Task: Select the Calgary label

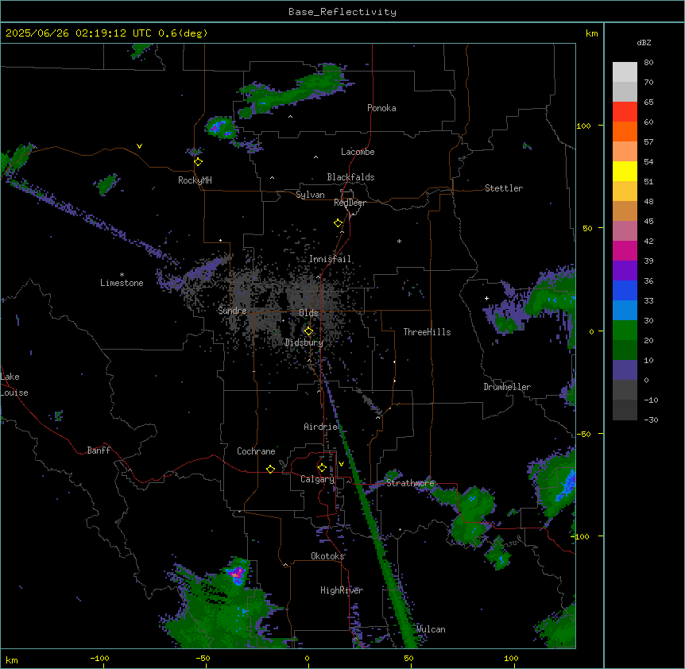Action: [318, 479]
